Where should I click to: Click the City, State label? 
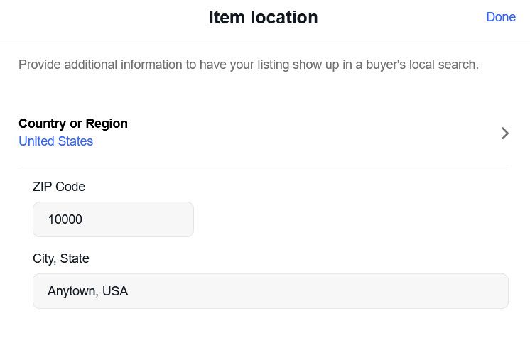[61, 258]
